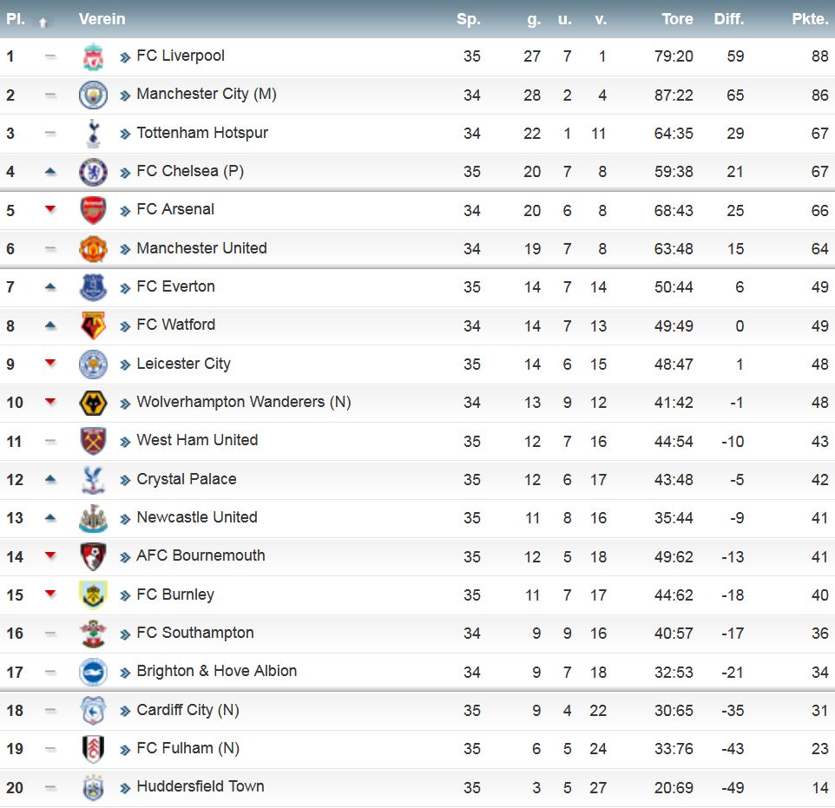
Task: Open the West Ham United link
Action: coord(197,441)
